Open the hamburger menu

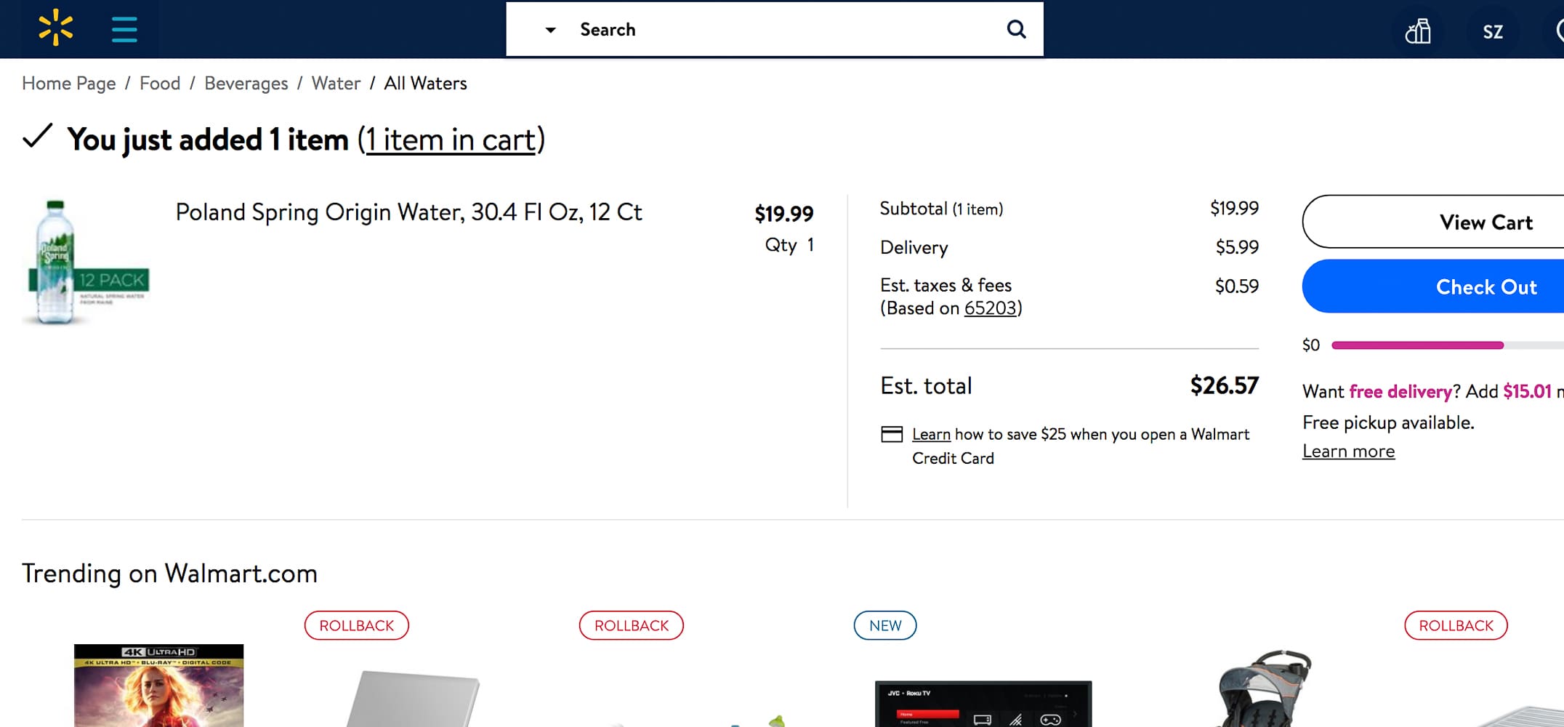124,30
